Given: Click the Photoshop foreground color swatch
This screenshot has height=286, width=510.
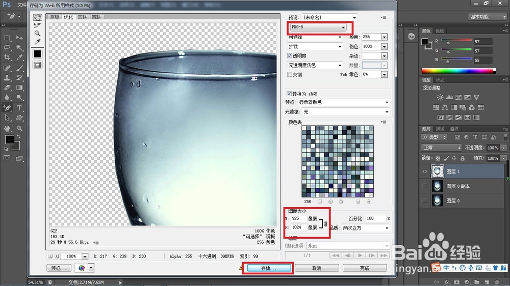Looking at the screenshot, I should tap(9, 139).
